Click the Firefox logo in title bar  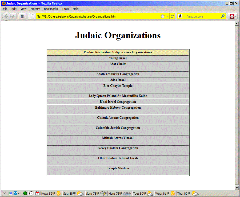pos(4,3)
